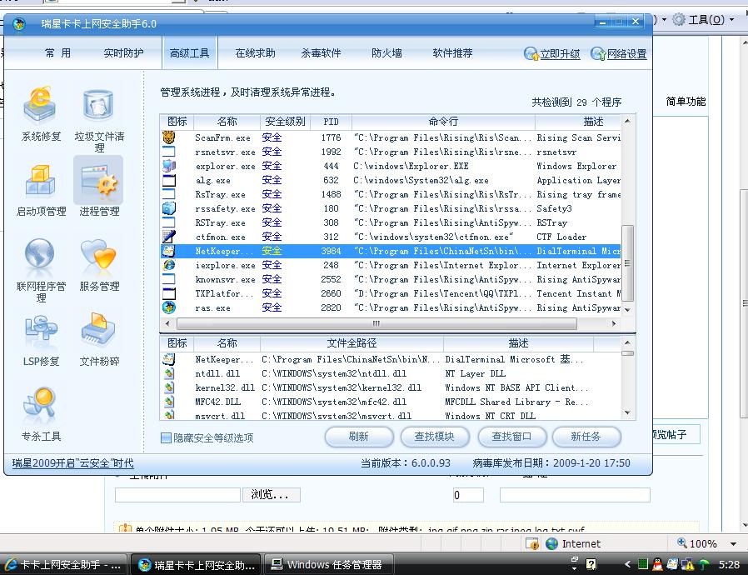748x575 pixels.
Task: Show hidden tray icons arrow
Action: click(x=628, y=564)
